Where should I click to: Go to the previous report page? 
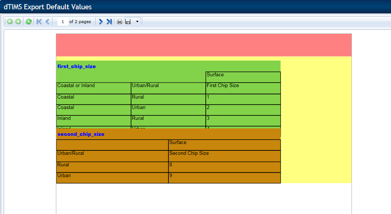point(47,22)
